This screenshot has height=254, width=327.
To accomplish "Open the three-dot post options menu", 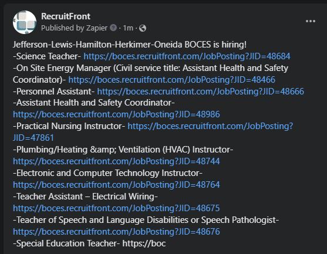I will pos(311,21).
